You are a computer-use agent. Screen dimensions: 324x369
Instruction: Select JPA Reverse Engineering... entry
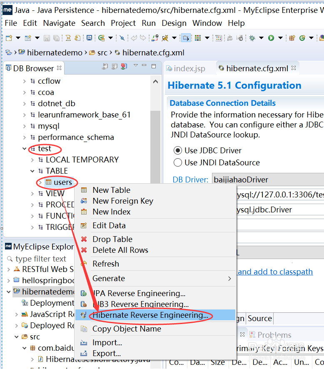(x=155, y=293)
